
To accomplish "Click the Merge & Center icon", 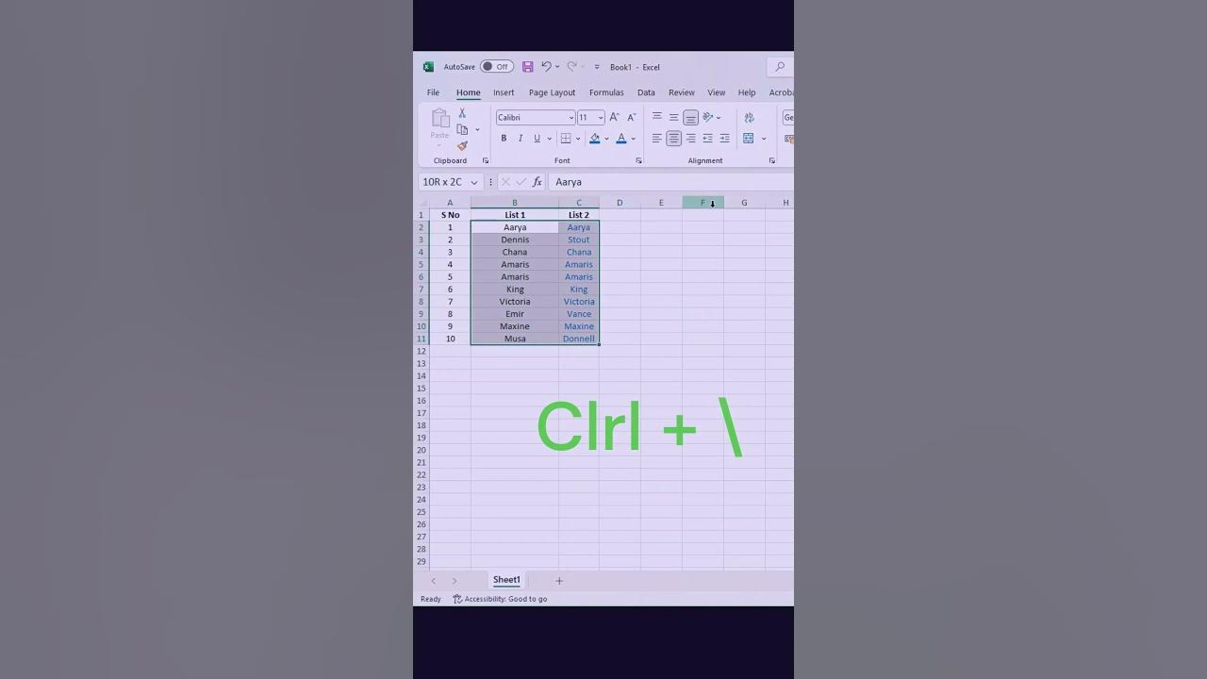I will (x=748, y=139).
